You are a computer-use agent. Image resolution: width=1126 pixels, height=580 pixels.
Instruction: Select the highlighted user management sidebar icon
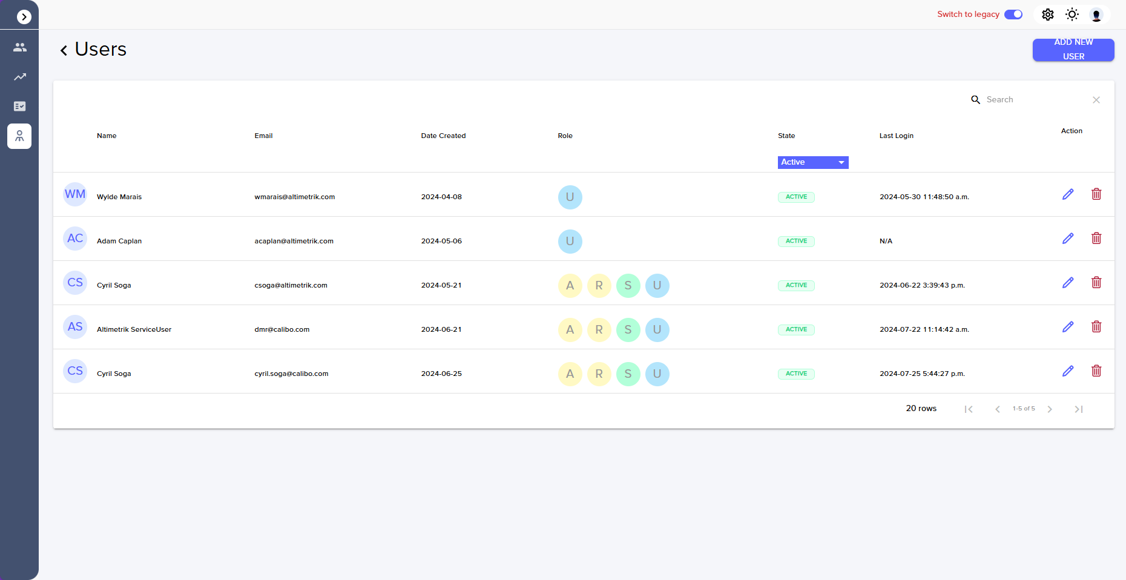point(19,136)
